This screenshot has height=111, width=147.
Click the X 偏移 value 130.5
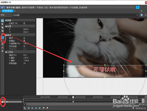26,58
